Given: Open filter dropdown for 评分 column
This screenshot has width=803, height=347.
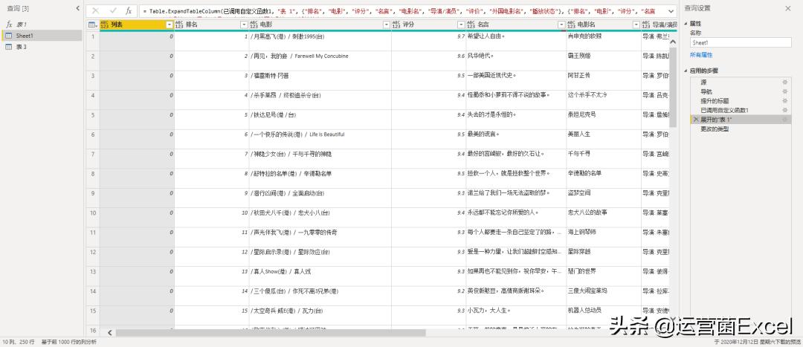Looking at the screenshot, I should click(460, 25).
